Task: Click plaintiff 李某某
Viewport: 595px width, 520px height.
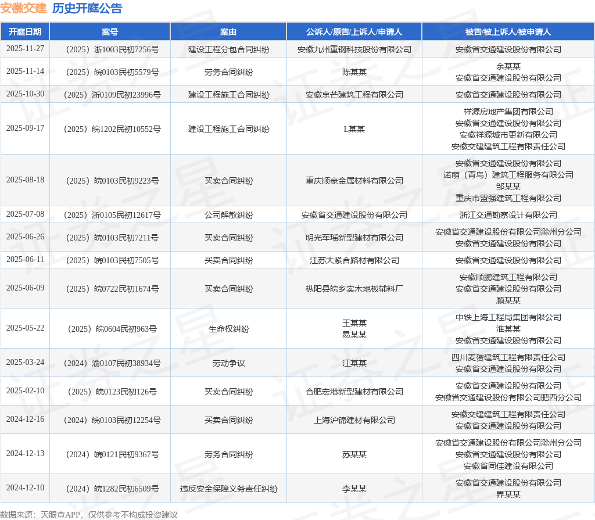Action: coord(354,489)
